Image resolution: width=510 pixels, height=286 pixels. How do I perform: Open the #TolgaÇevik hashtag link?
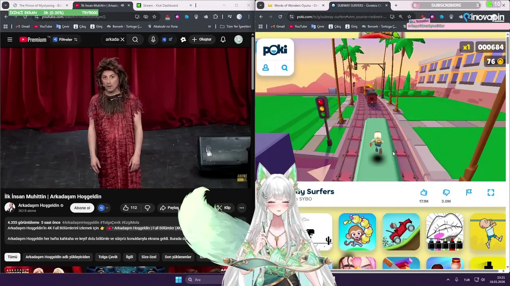pos(110,222)
